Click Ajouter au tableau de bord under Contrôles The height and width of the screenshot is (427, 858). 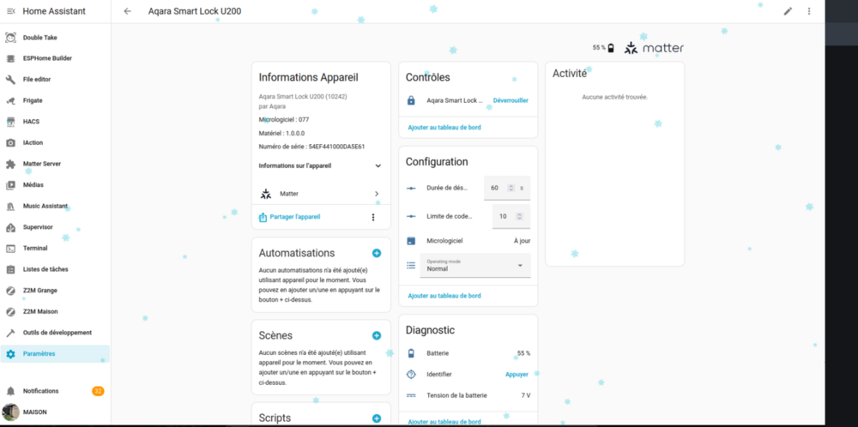pos(444,128)
